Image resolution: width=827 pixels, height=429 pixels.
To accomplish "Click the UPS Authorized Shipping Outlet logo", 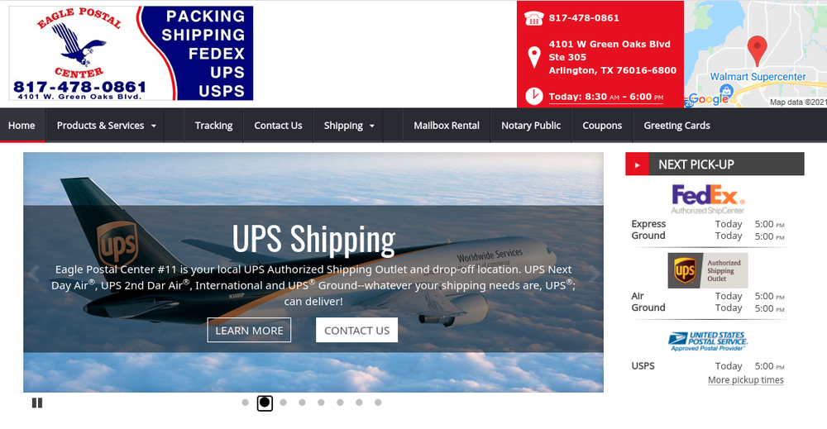I will [708, 270].
